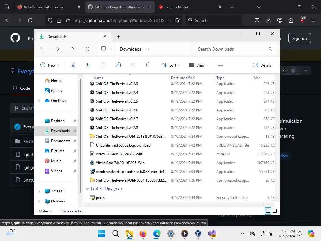The width and height of the screenshot is (321, 241).
Task: Open the Sort dropdown in Explorer
Action: pos(171,65)
